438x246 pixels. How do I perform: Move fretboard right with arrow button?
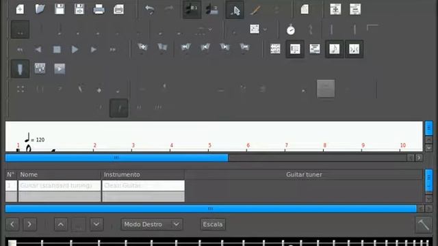click(29, 224)
